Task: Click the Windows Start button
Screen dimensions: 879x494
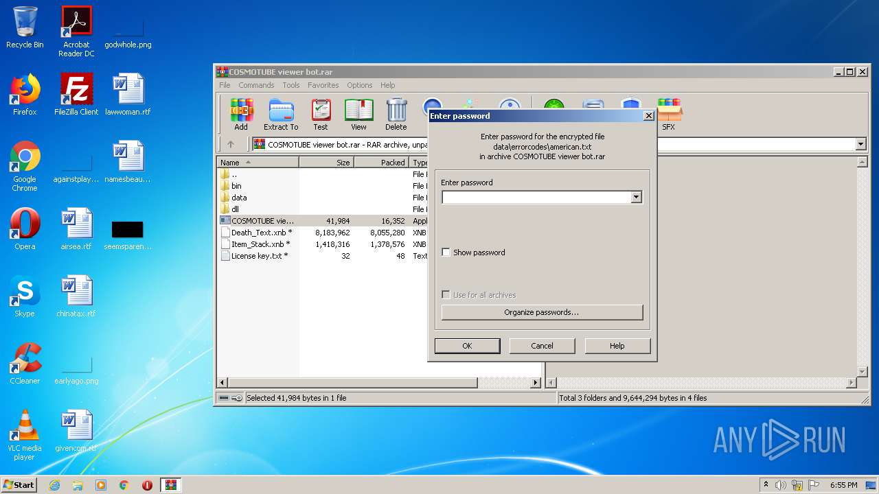Action: point(19,485)
